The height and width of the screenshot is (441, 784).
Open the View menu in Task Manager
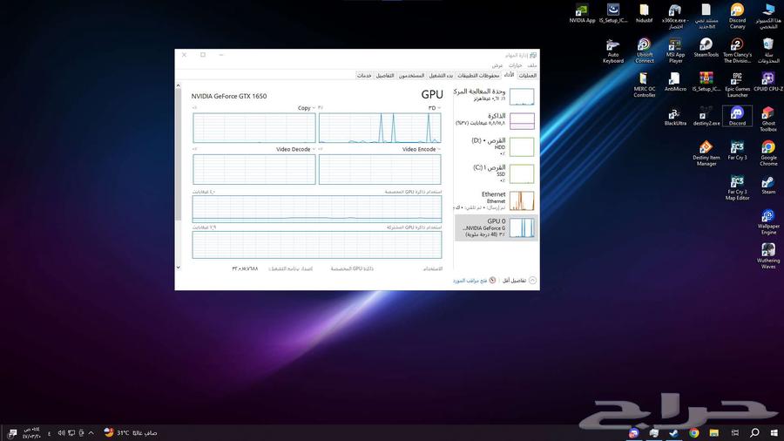497,65
